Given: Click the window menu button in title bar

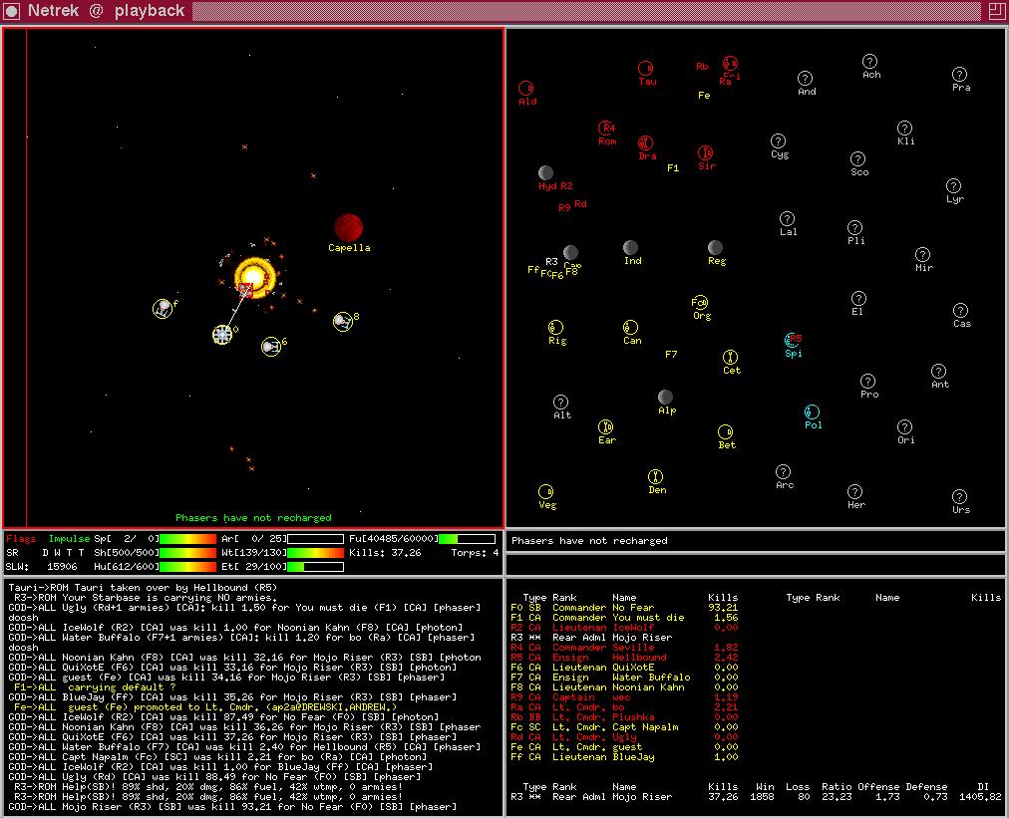Looking at the screenshot, I should click(x=12, y=11).
